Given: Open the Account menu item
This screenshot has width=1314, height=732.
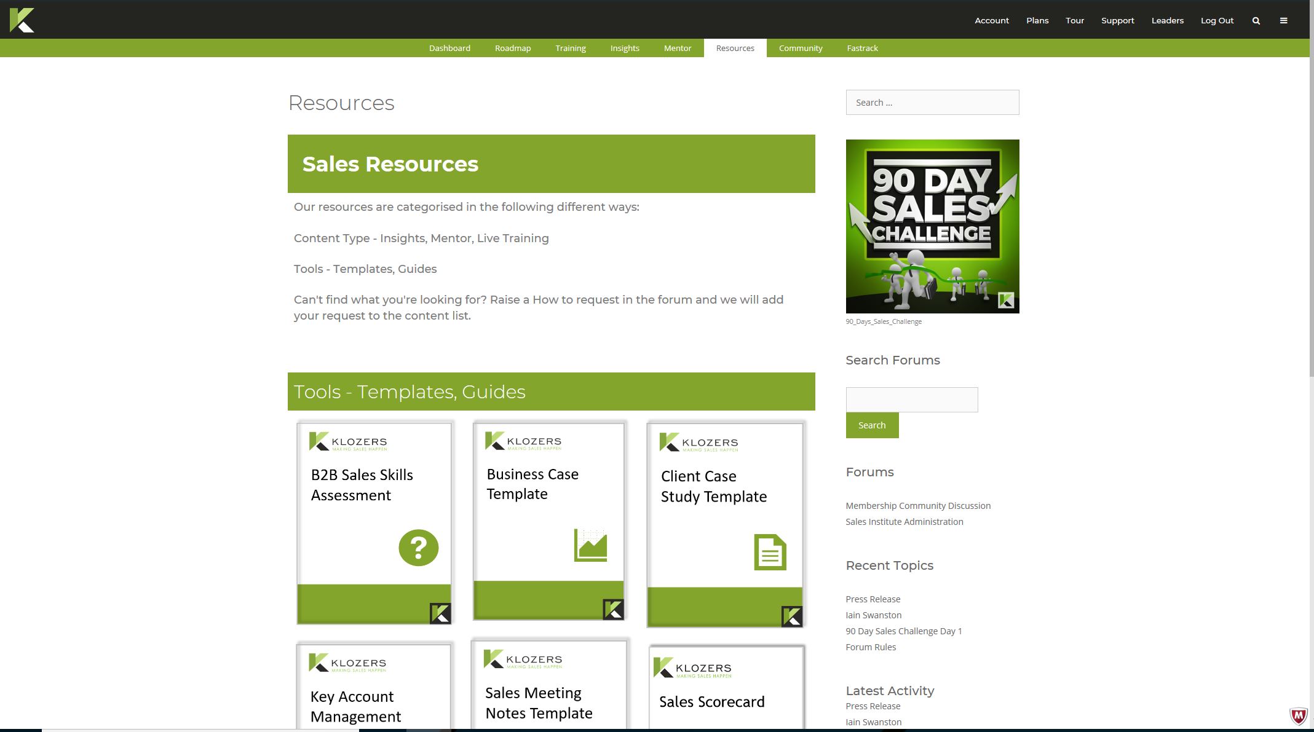Looking at the screenshot, I should tap(992, 20).
